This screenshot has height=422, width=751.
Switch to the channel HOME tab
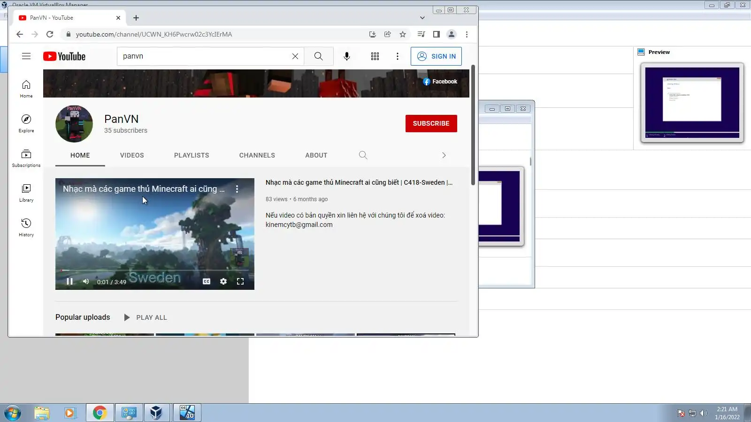(80, 155)
